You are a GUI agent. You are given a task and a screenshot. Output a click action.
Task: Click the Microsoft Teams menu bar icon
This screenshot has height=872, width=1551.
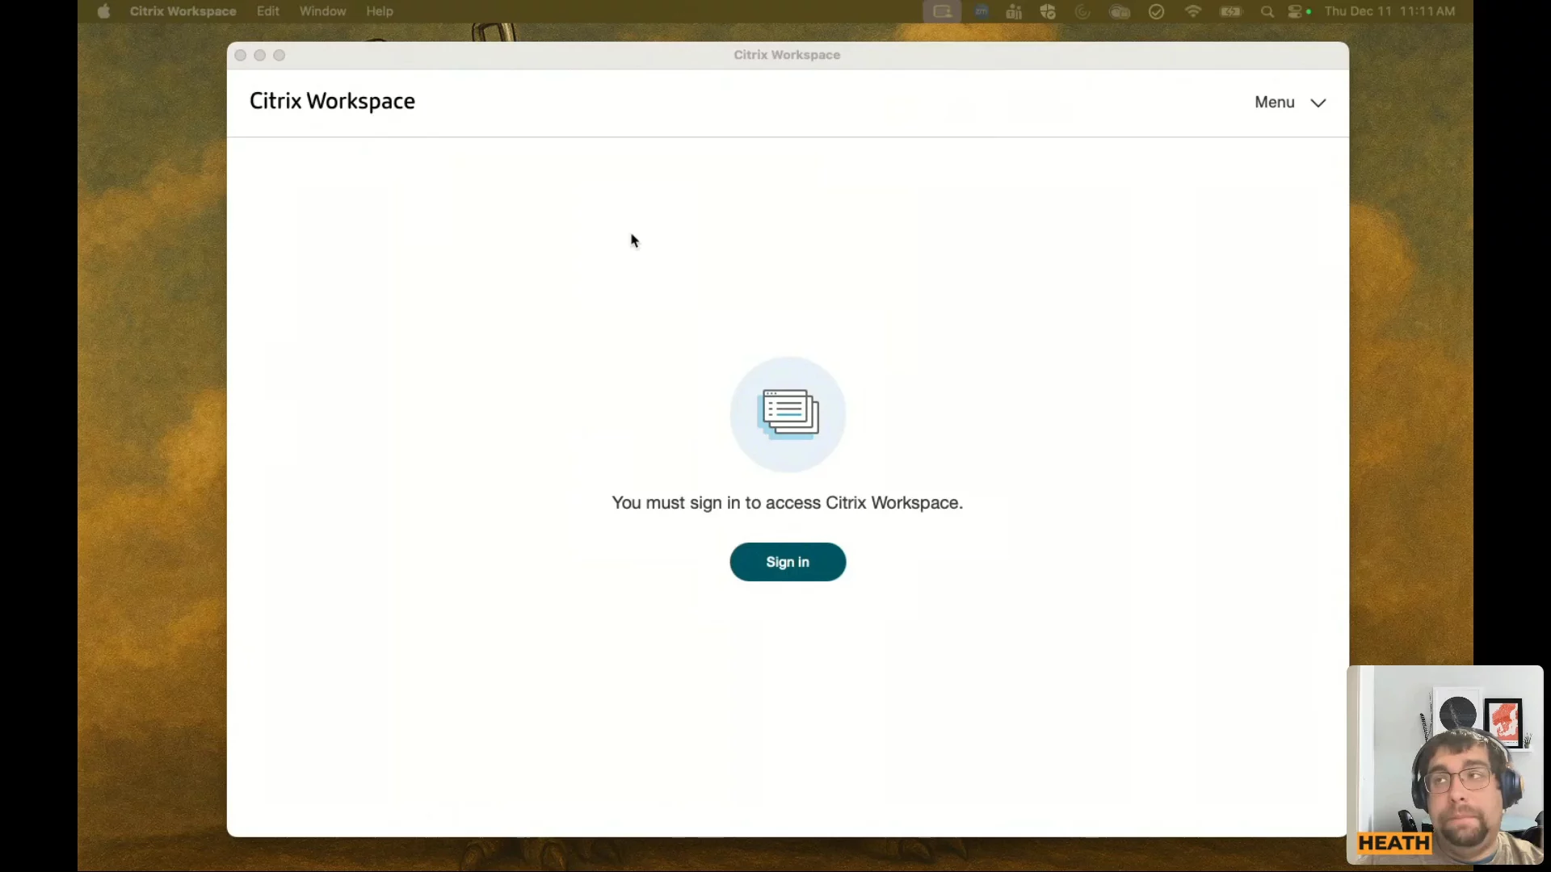click(x=1014, y=11)
